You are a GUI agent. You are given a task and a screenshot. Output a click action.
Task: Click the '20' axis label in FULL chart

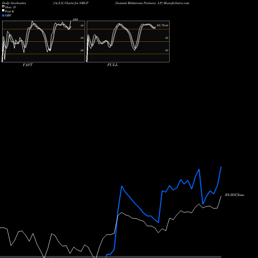point(167,50)
